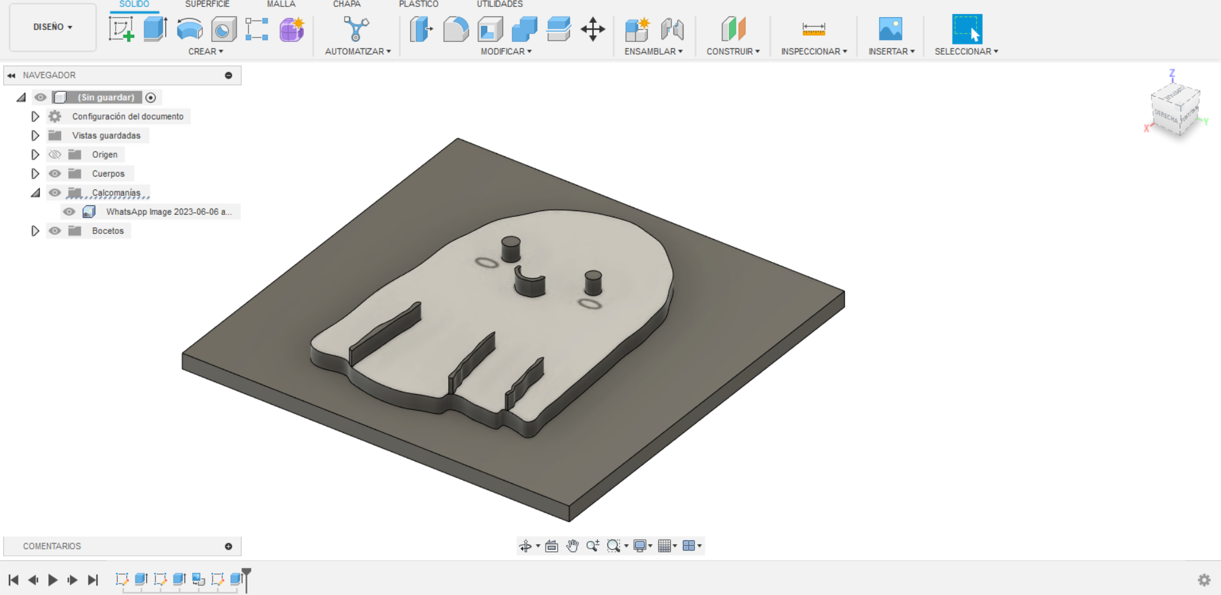Viewport: 1221px width, 595px height.
Task: Click the New Component icon in ENSAMBLAR
Action: pyautogui.click(x=637, y=29)
